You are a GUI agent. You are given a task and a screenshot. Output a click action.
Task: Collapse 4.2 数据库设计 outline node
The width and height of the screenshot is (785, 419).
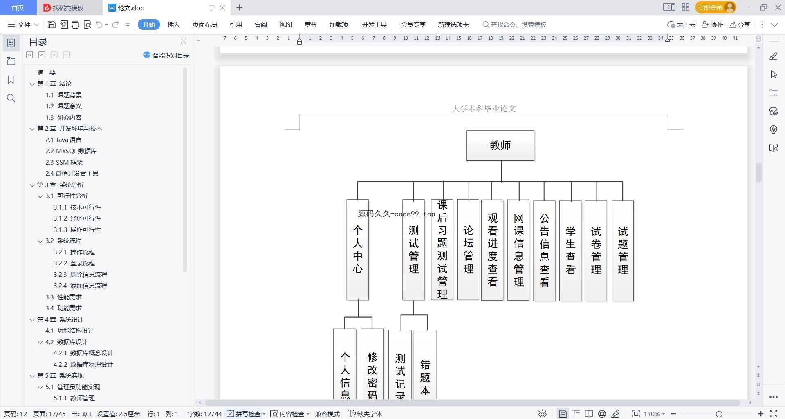[40, 342]
